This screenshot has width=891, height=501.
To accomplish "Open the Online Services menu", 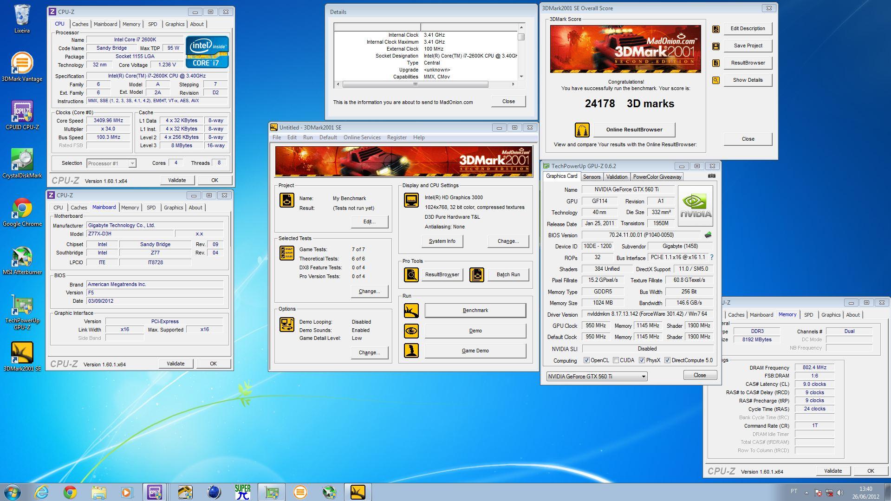I will tap(362, 137).
